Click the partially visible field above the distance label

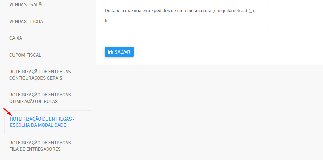click(x=186, y=1)
